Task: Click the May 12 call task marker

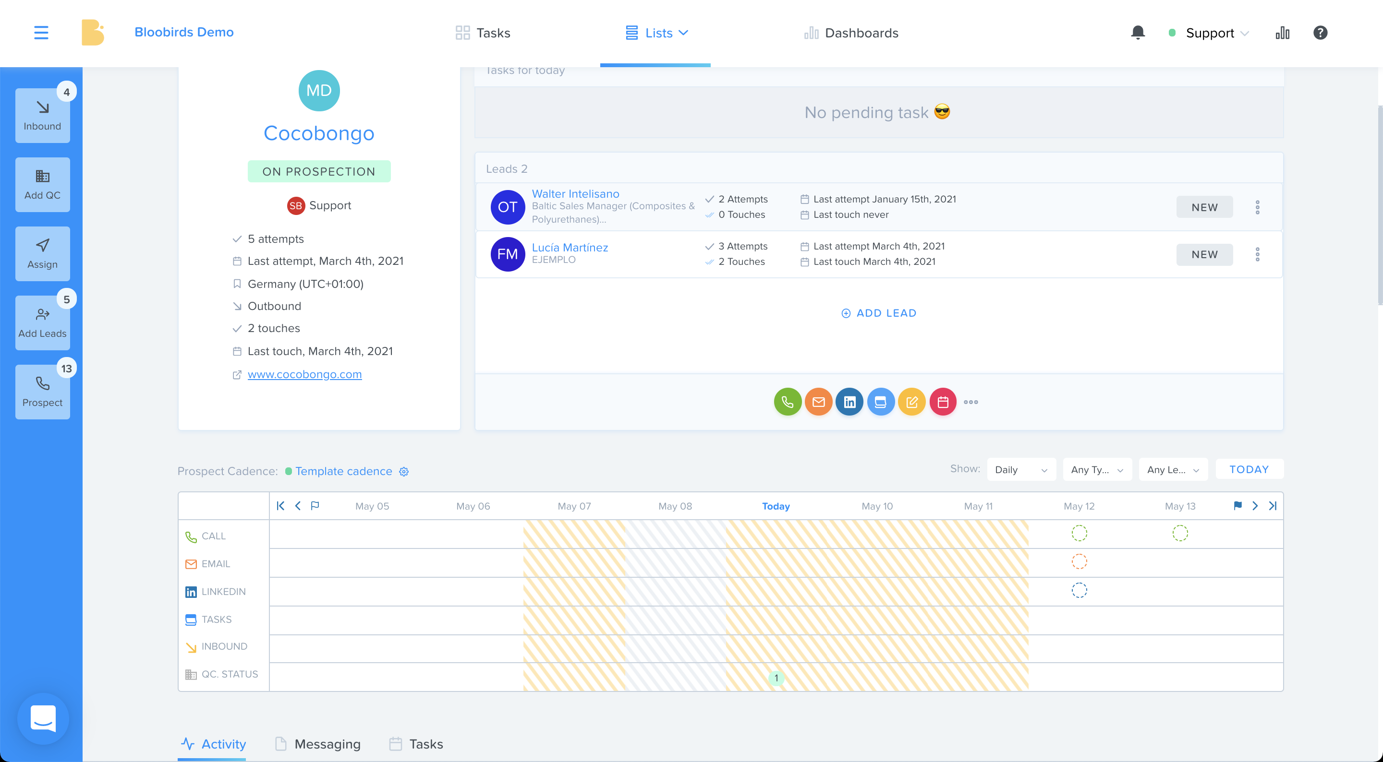Action: click(1079, 534)
